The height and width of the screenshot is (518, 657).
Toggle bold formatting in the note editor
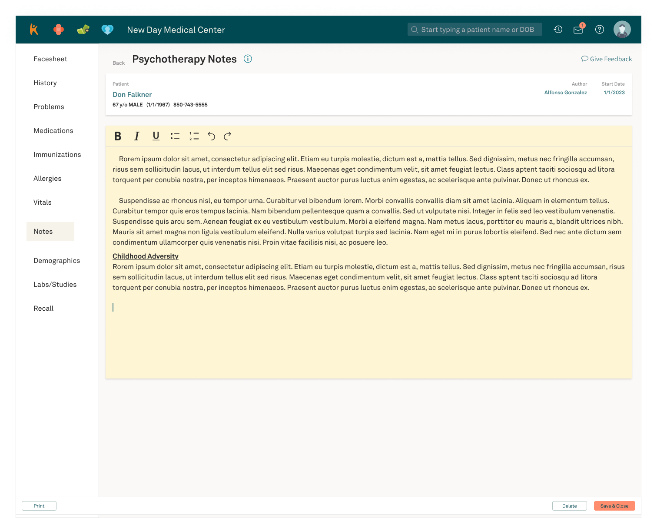[x=117, y=136]
